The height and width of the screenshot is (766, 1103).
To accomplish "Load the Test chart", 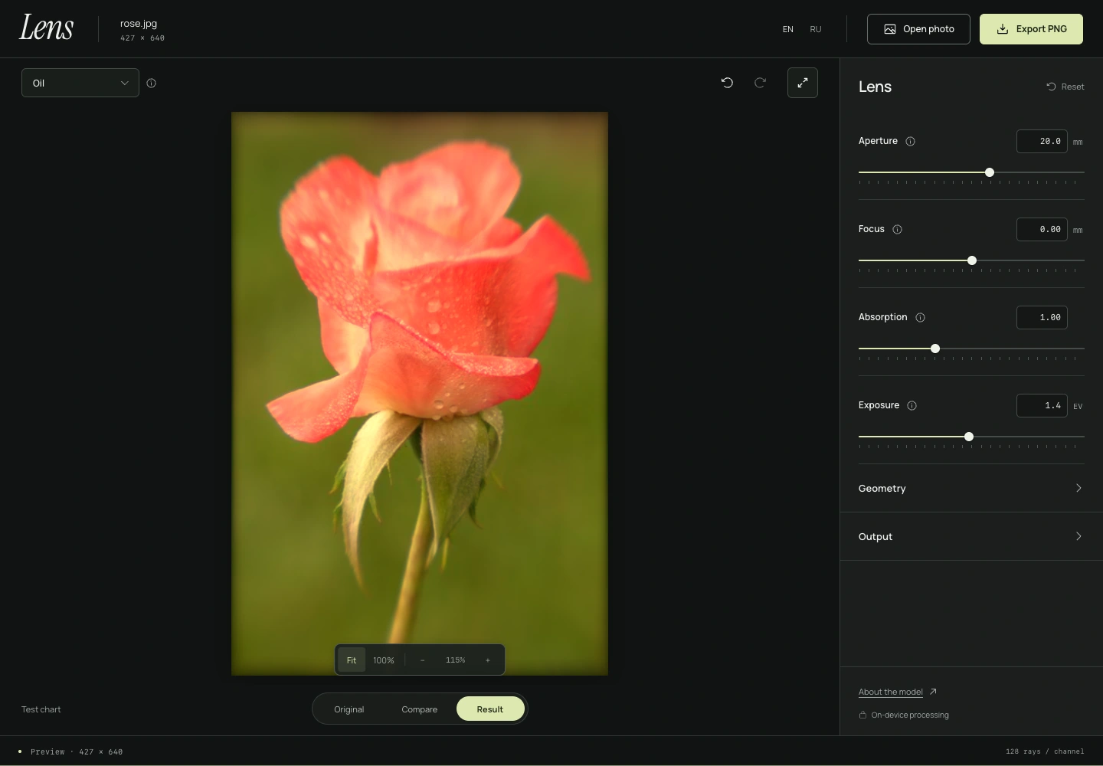I will pyautogui.click(x=41, y=709).
